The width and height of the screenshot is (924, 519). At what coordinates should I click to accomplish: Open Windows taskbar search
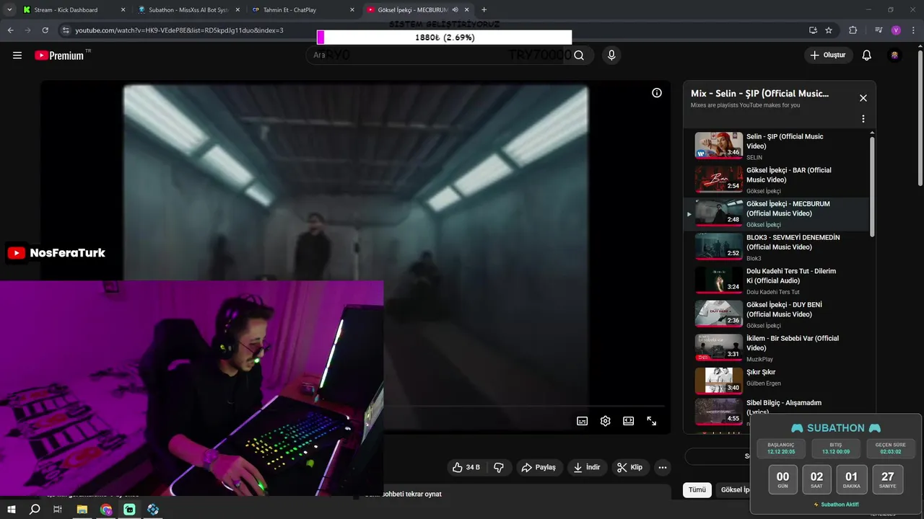[x=35, y=510]
